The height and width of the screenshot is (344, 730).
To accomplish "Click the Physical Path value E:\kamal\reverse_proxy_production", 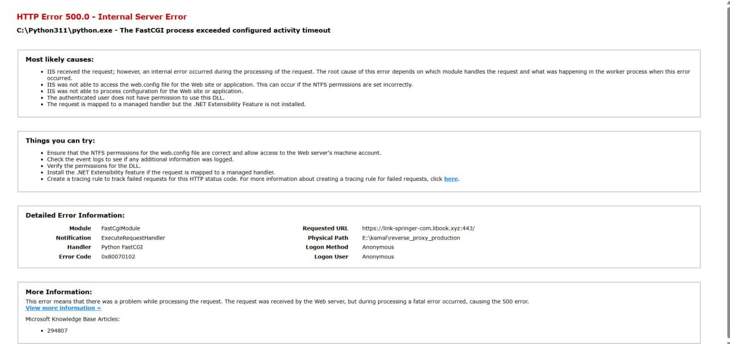I will 411,238.
